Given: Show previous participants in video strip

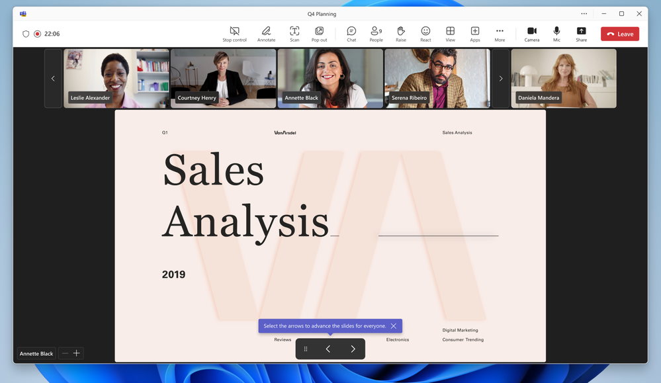Looking at the screenshot, I should pos(53,78).
